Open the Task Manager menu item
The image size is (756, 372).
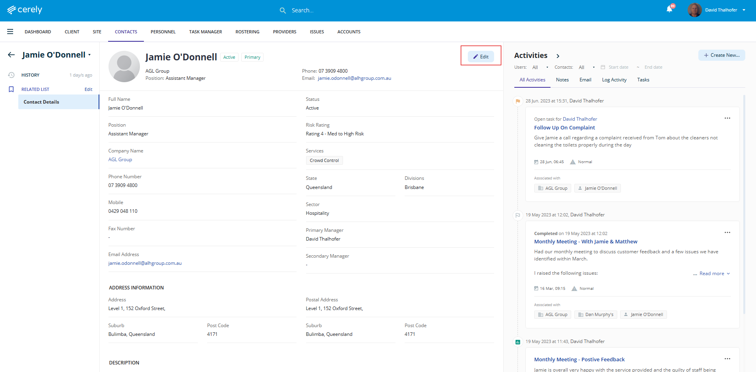pos(205,32)
